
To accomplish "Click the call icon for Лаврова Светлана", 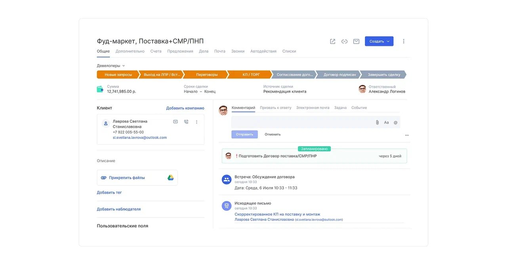I will click(x=186, y=122).
